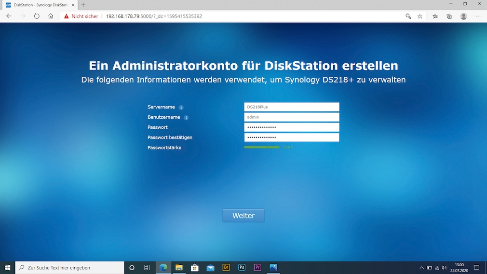Open browser settings ellipsis menu
Image resolution: width=487 pixels, height=274 pixels.
(478, 16)
